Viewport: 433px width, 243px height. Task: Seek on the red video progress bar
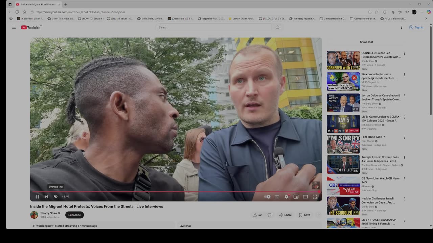[176, 192]
